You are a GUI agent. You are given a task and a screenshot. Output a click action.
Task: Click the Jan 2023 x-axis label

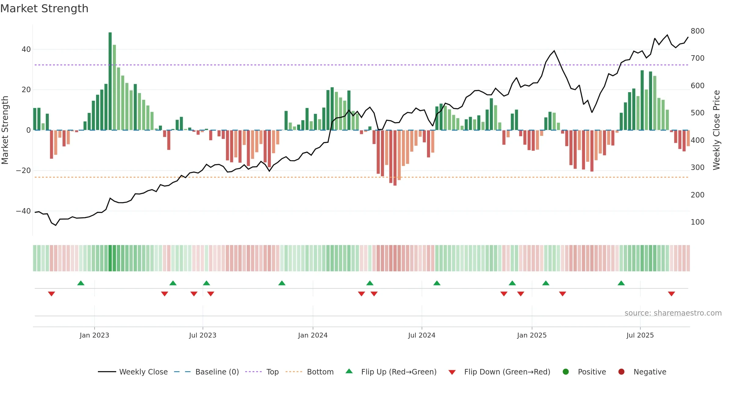pyautogui.click(x=95, y=335)
